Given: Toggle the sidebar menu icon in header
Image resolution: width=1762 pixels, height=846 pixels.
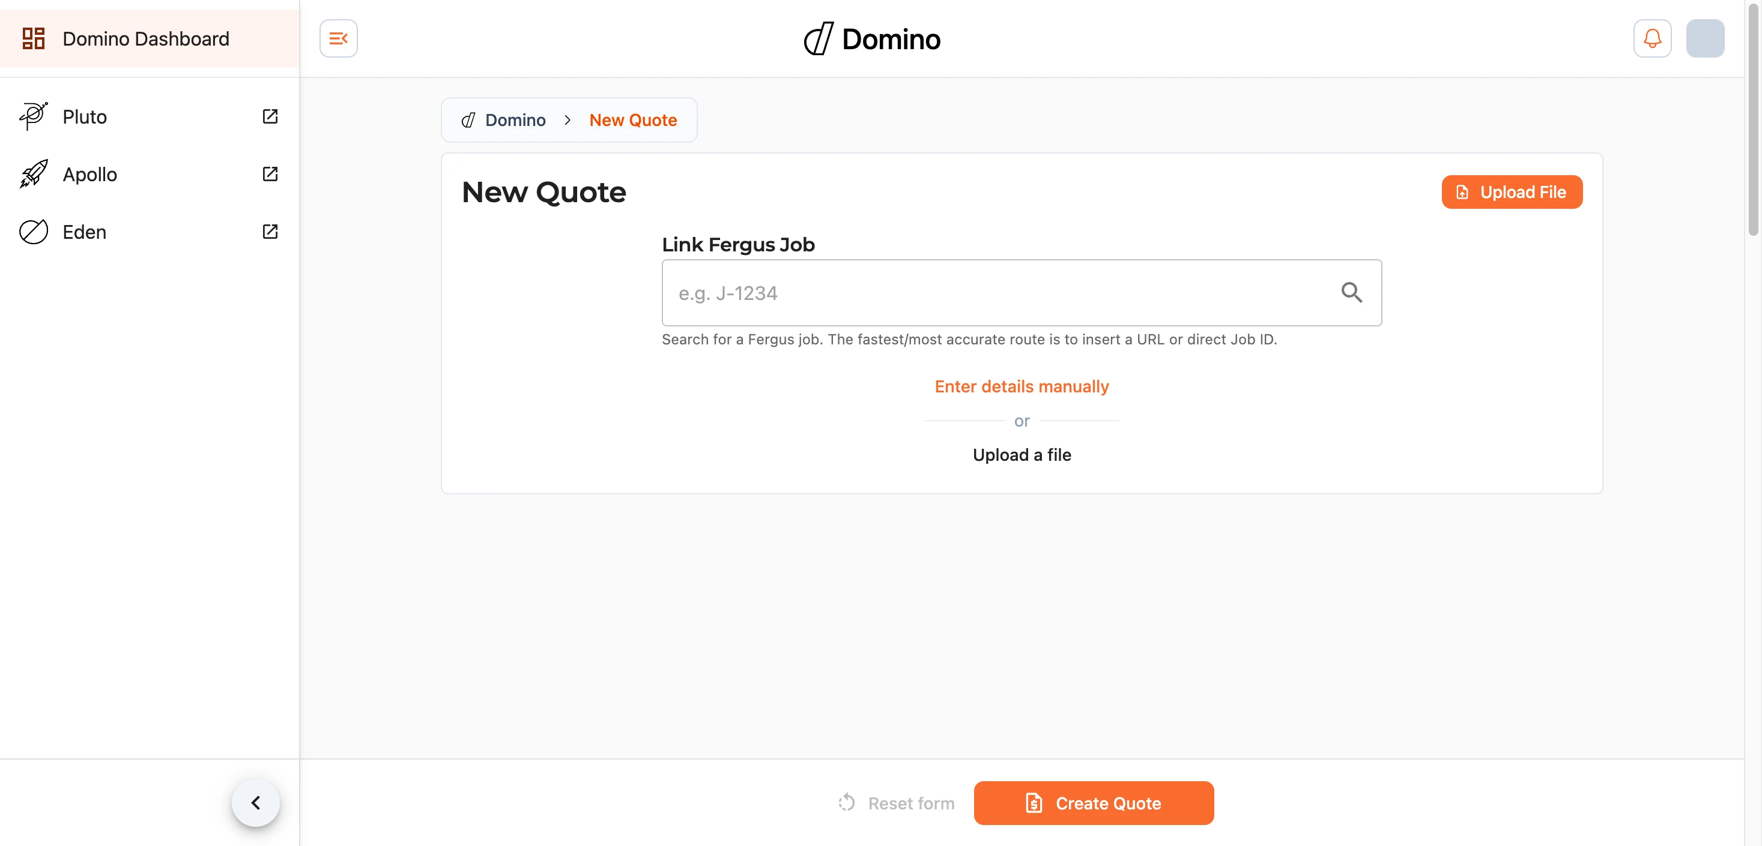Looking at the screenshot, I should tap(339, 38).
